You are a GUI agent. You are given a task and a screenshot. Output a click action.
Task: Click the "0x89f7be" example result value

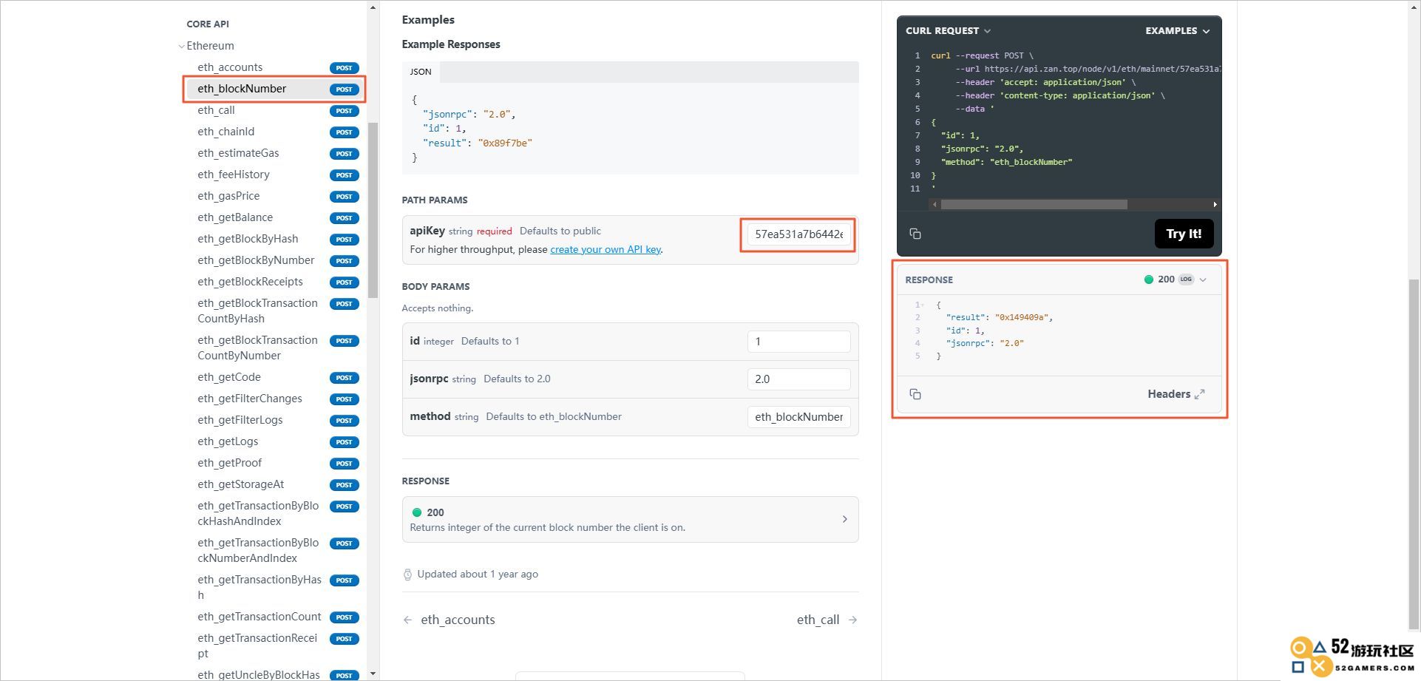click(x=505, y=143)
